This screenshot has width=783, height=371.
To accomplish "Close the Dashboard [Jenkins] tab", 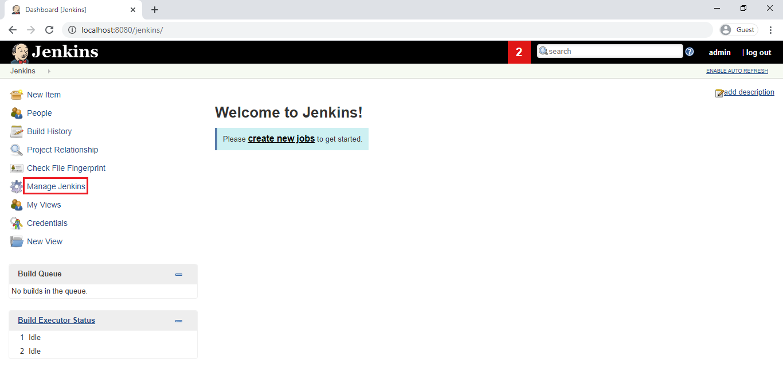I will tap(133, 10).
